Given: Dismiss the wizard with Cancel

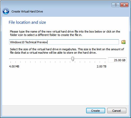Looking at the screenshot, I should (x=117, y=111).
